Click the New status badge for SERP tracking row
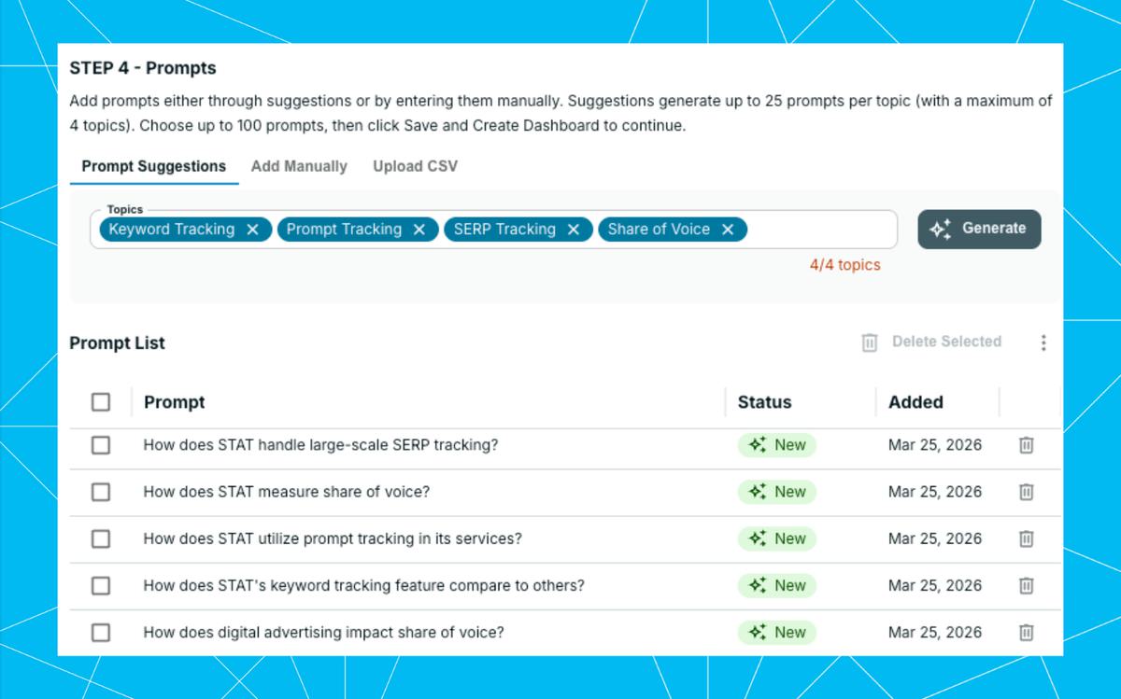1121x699 pixels. tap(777, 445)
